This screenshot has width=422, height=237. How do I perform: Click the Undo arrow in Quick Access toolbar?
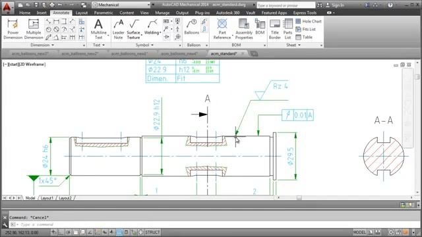point(60,5)
